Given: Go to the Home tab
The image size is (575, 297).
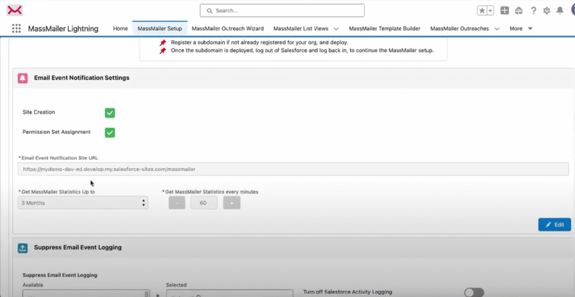Looking at the screenshot, I should 120,29.
